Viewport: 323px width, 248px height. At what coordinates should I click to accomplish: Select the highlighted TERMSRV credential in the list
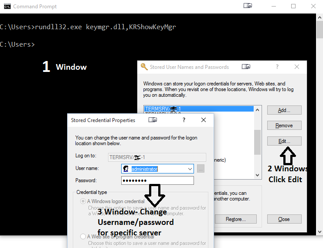pos(199,109)
